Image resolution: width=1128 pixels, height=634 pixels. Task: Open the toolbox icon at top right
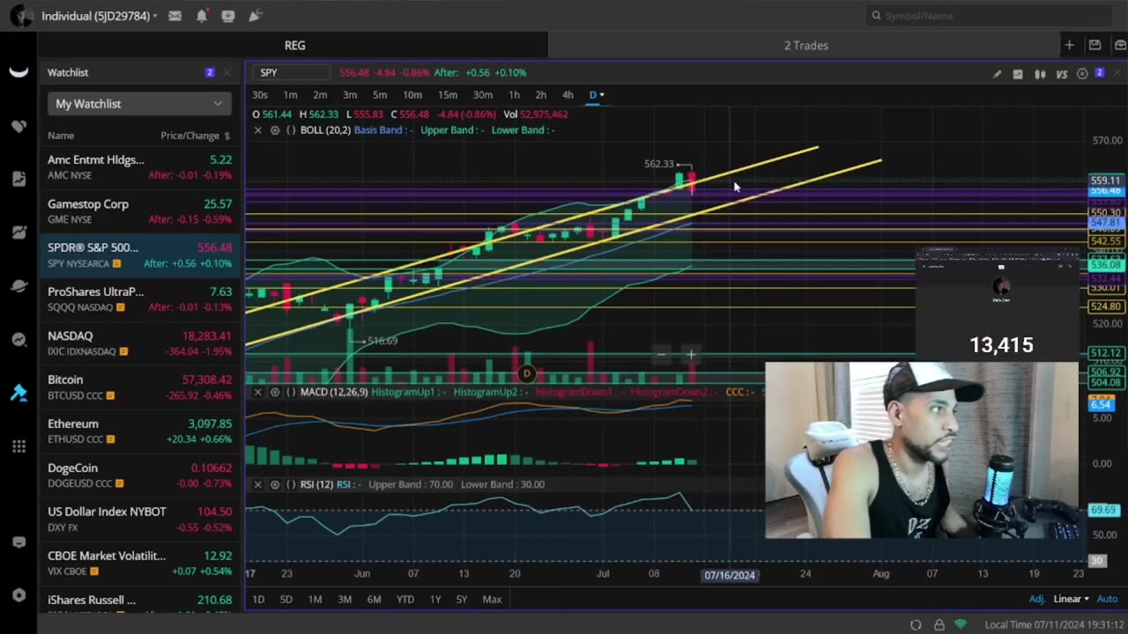(x=1119, y=45)
